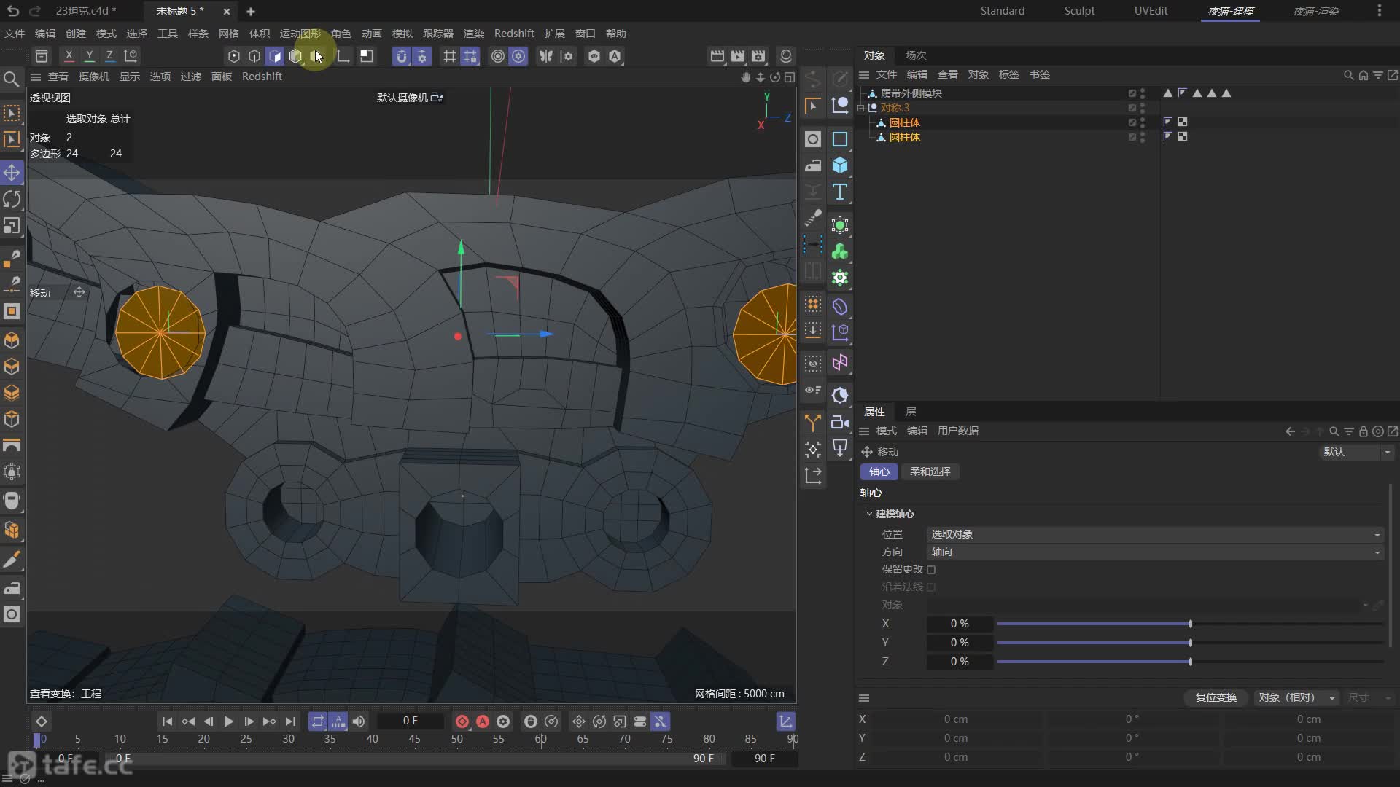Select 履带外侧模块 object in tree
The height and width of the screenshot is (787, 1400).
coord(911,93)
